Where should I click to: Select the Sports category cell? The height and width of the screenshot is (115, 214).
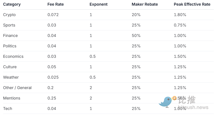pos(9,25)
